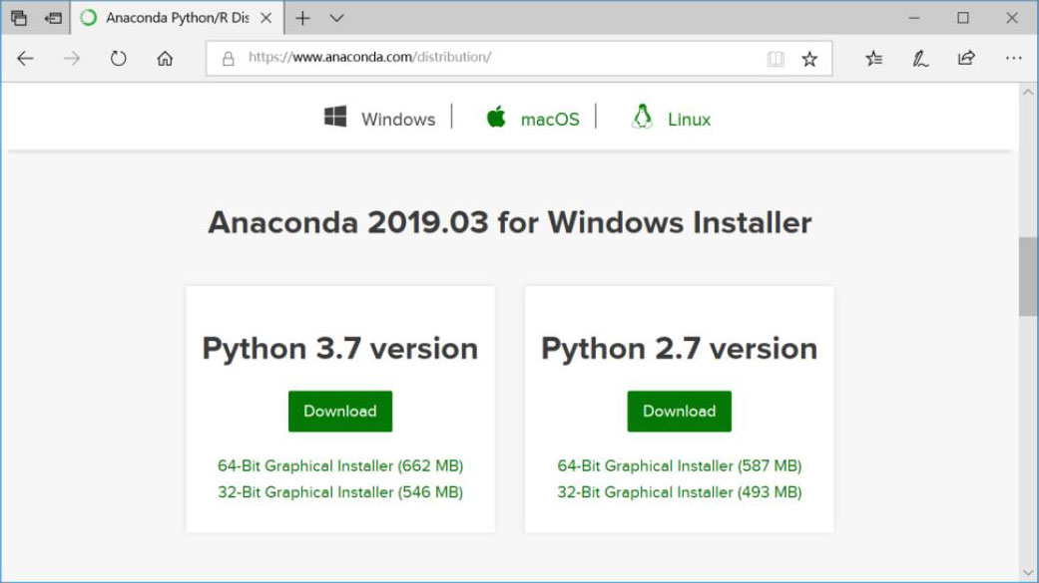Click the Refresh page icon
The image size is (1039, 583).
(118, 59)
